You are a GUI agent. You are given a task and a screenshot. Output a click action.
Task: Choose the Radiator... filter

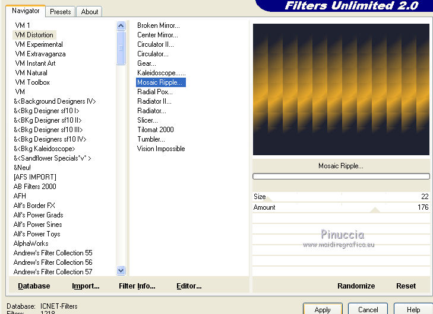pos(151,111)
